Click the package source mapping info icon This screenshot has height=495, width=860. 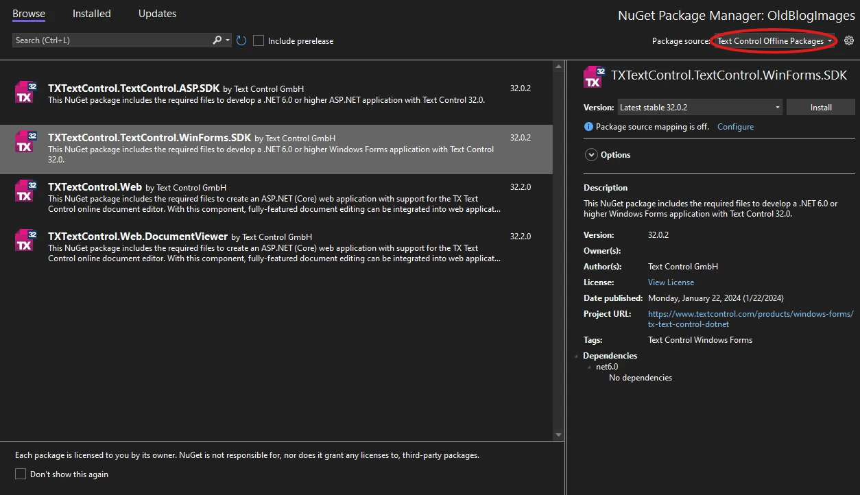(x=588, y=127)
